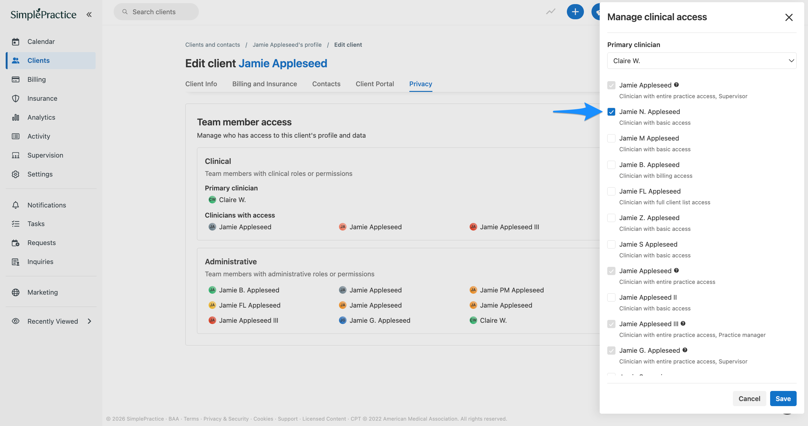The width and height of the screenshot is (808, 426).
Task: Open the Analytics bar chart icon
Action: pos(15,117)
